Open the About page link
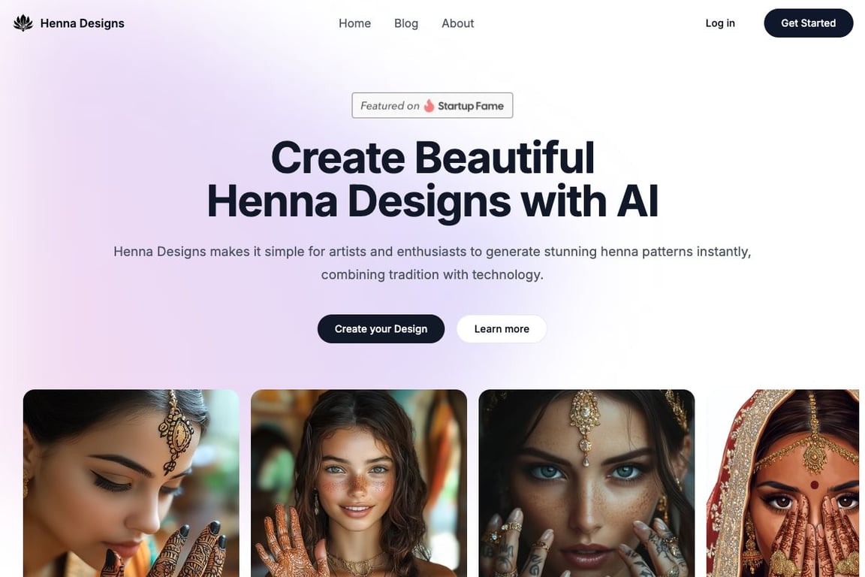The image size is (865, 577). (x=457, y=23)
